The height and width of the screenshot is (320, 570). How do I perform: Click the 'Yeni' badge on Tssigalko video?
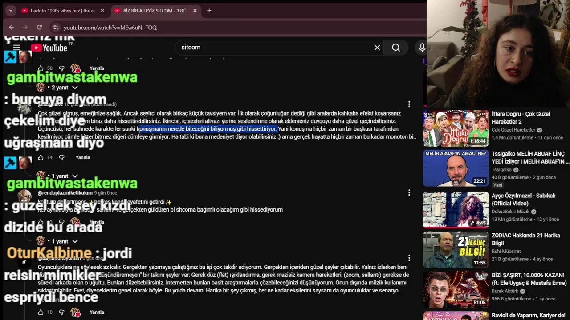click(497, 185)
